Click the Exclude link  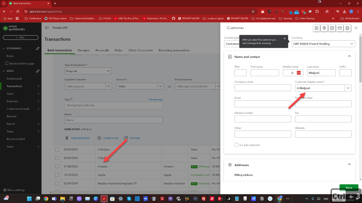pos(135,138)
